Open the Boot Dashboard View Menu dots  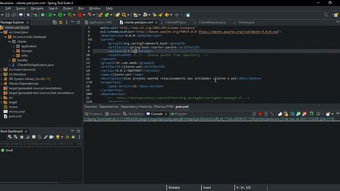tap(79, 137)
